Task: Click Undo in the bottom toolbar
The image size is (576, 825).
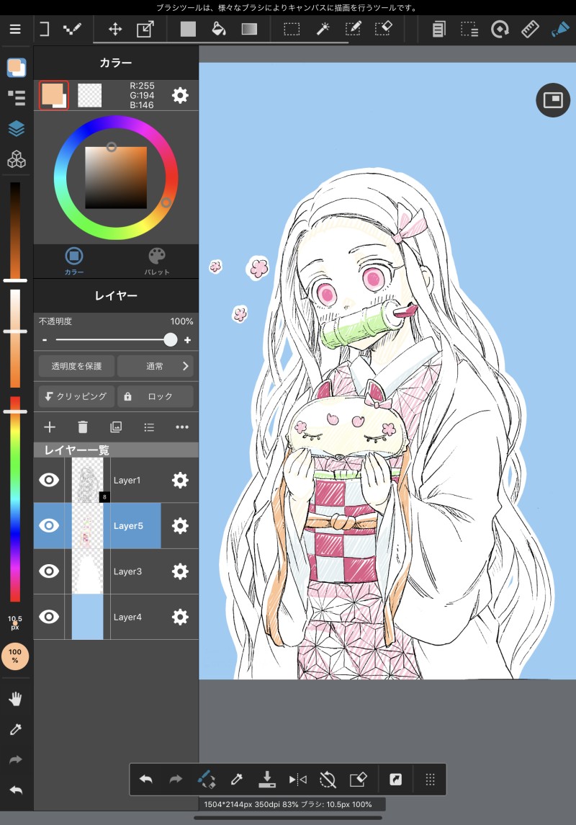Action: click(x=146, y=779)
